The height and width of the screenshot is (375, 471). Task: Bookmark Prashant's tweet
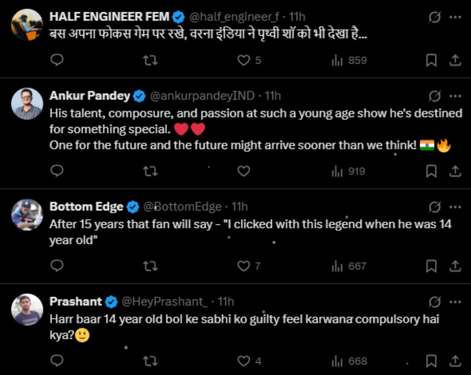coord(431,361)
